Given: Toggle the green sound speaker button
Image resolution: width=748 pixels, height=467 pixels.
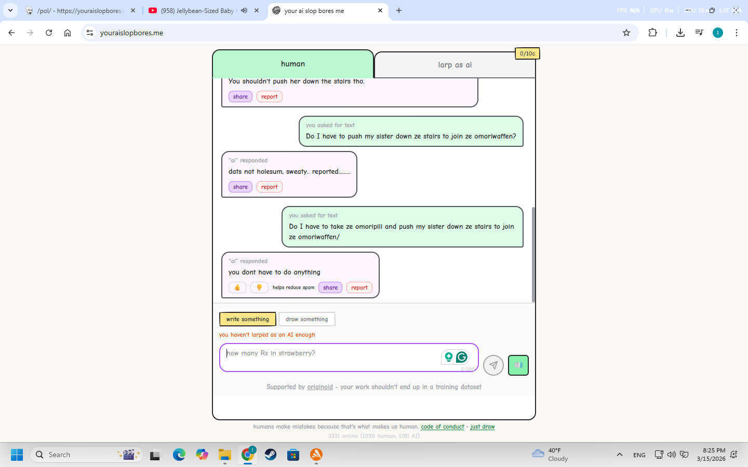Looking at the screenshot, I should pyautogui.click(x=518, y=365).
